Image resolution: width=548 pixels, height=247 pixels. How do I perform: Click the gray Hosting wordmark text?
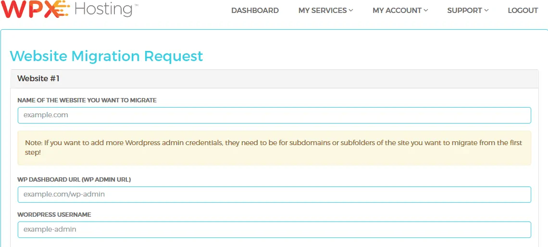(104, 9)
